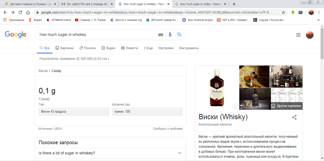Open the Google apps grid

[298, 35]
